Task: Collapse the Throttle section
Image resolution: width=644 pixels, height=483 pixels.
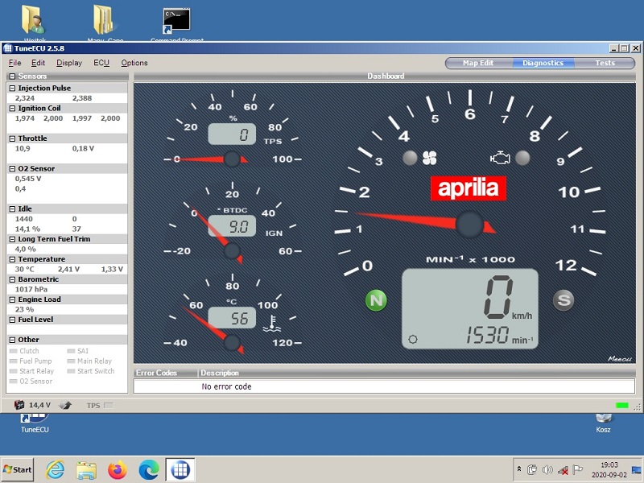Action: [12, 138]
